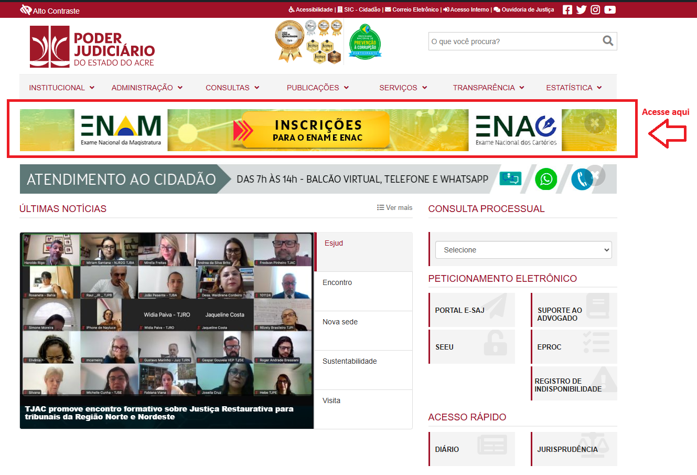
Task: Open the Twitter profile icon
Action: tap(581, 9)
